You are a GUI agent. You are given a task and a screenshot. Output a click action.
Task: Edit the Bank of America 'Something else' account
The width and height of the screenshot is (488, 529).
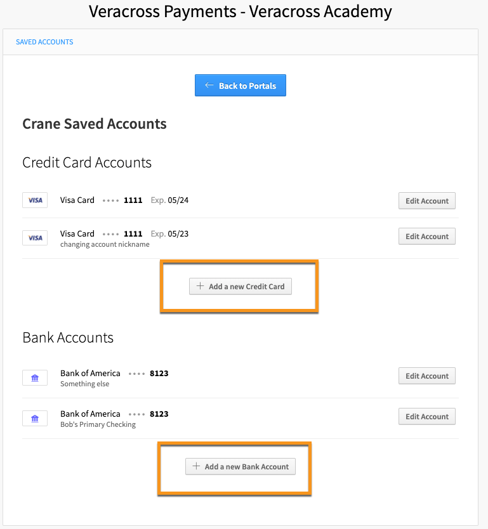click(426, 376)
